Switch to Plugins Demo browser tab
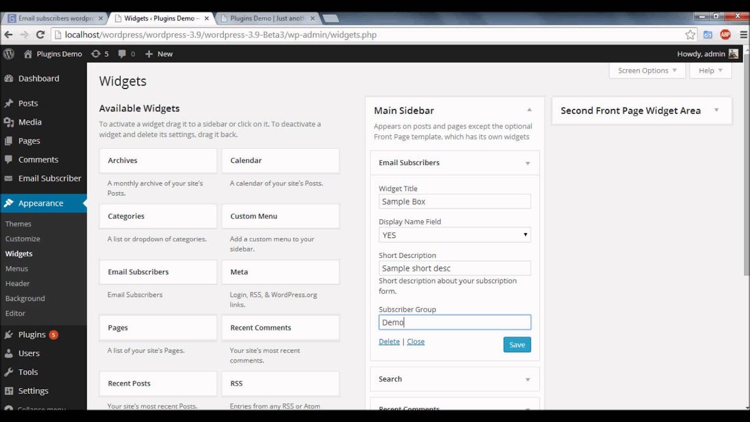Image resolution: width=750 pixels, height=422 pixels. (267, 18)
